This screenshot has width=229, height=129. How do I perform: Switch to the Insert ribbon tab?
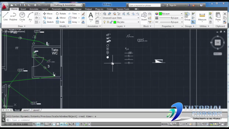pos(23,9)
